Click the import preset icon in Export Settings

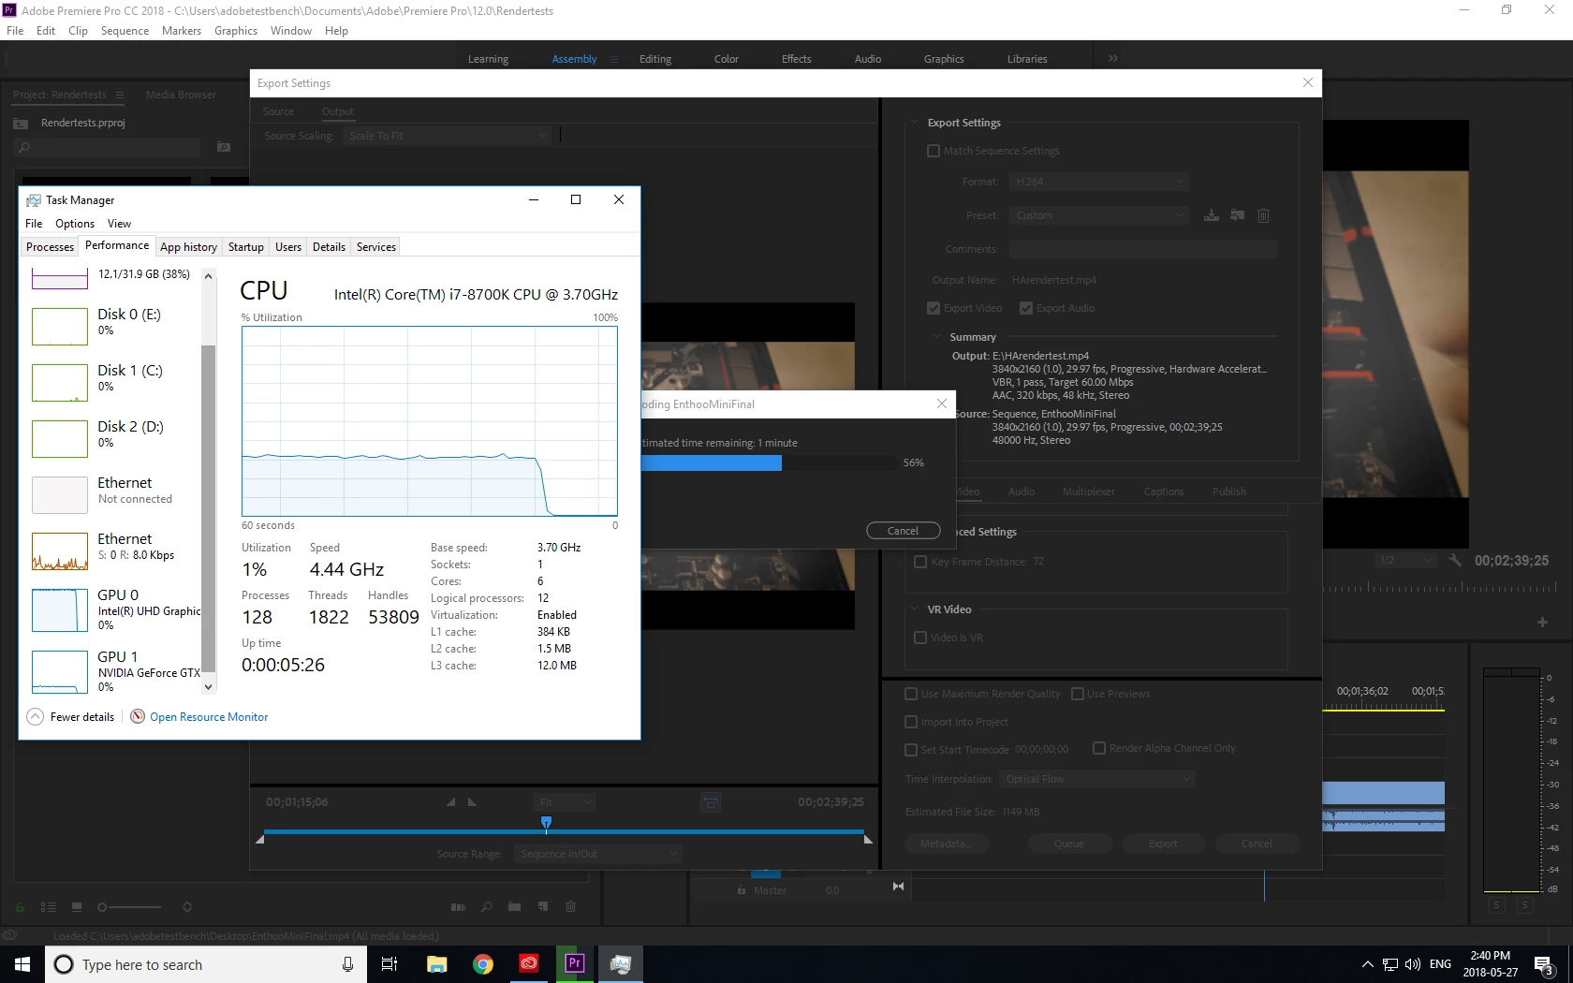tap(1237, 215)
